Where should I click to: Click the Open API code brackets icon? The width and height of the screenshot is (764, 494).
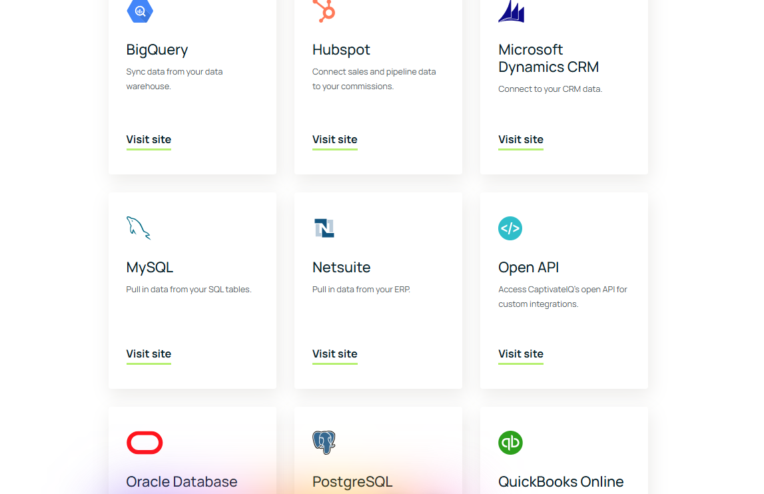point(510,228)
